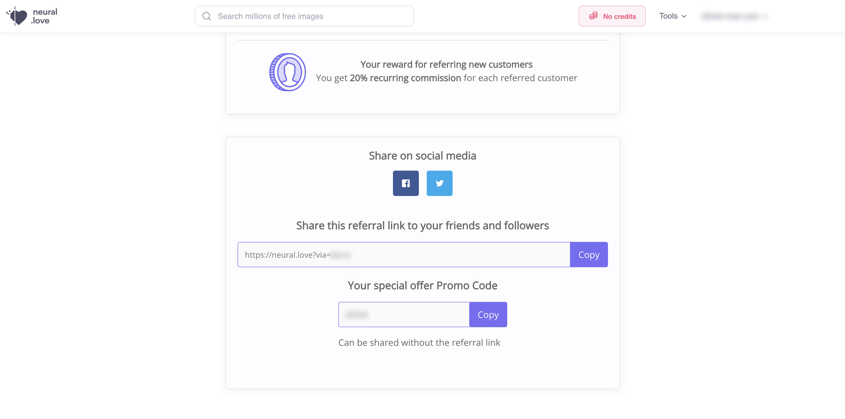The height and width of the screenshot is (419, 845).
Task: Copy the referral link
Action: (x=589, y=255)
